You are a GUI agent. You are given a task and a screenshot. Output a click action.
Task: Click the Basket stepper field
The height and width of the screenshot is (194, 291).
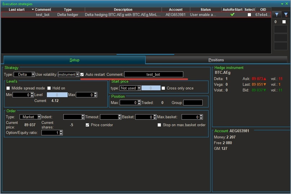pyautogui.click(x=146, y=117)
